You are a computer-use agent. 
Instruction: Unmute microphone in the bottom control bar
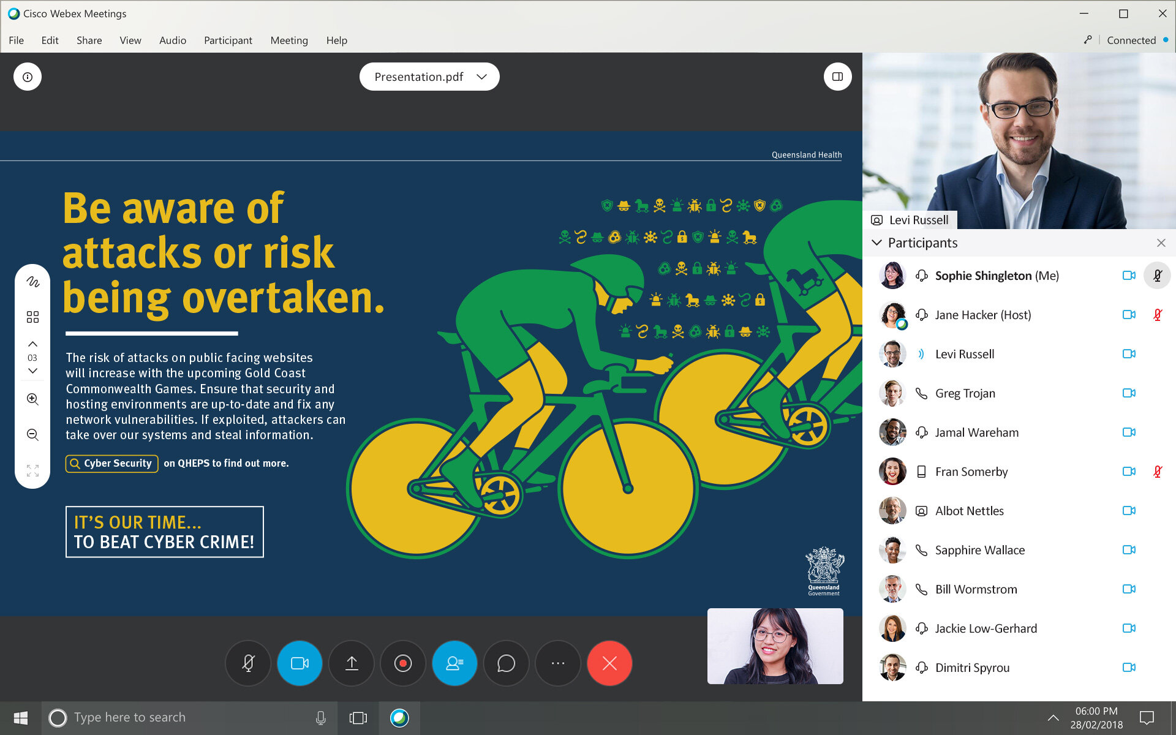(248, 663)
